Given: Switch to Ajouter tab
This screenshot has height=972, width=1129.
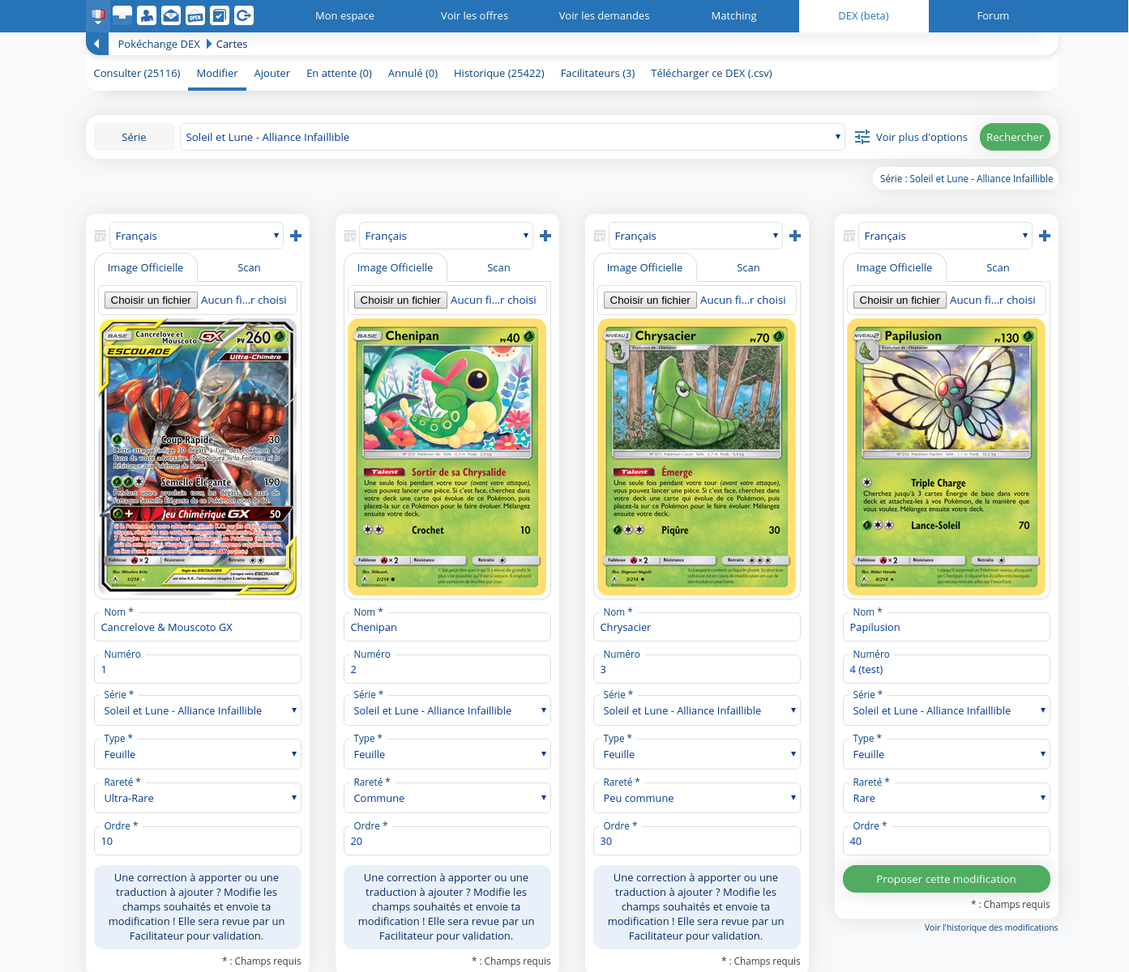Looking at the screenshot, I should [x=272, y=73].
